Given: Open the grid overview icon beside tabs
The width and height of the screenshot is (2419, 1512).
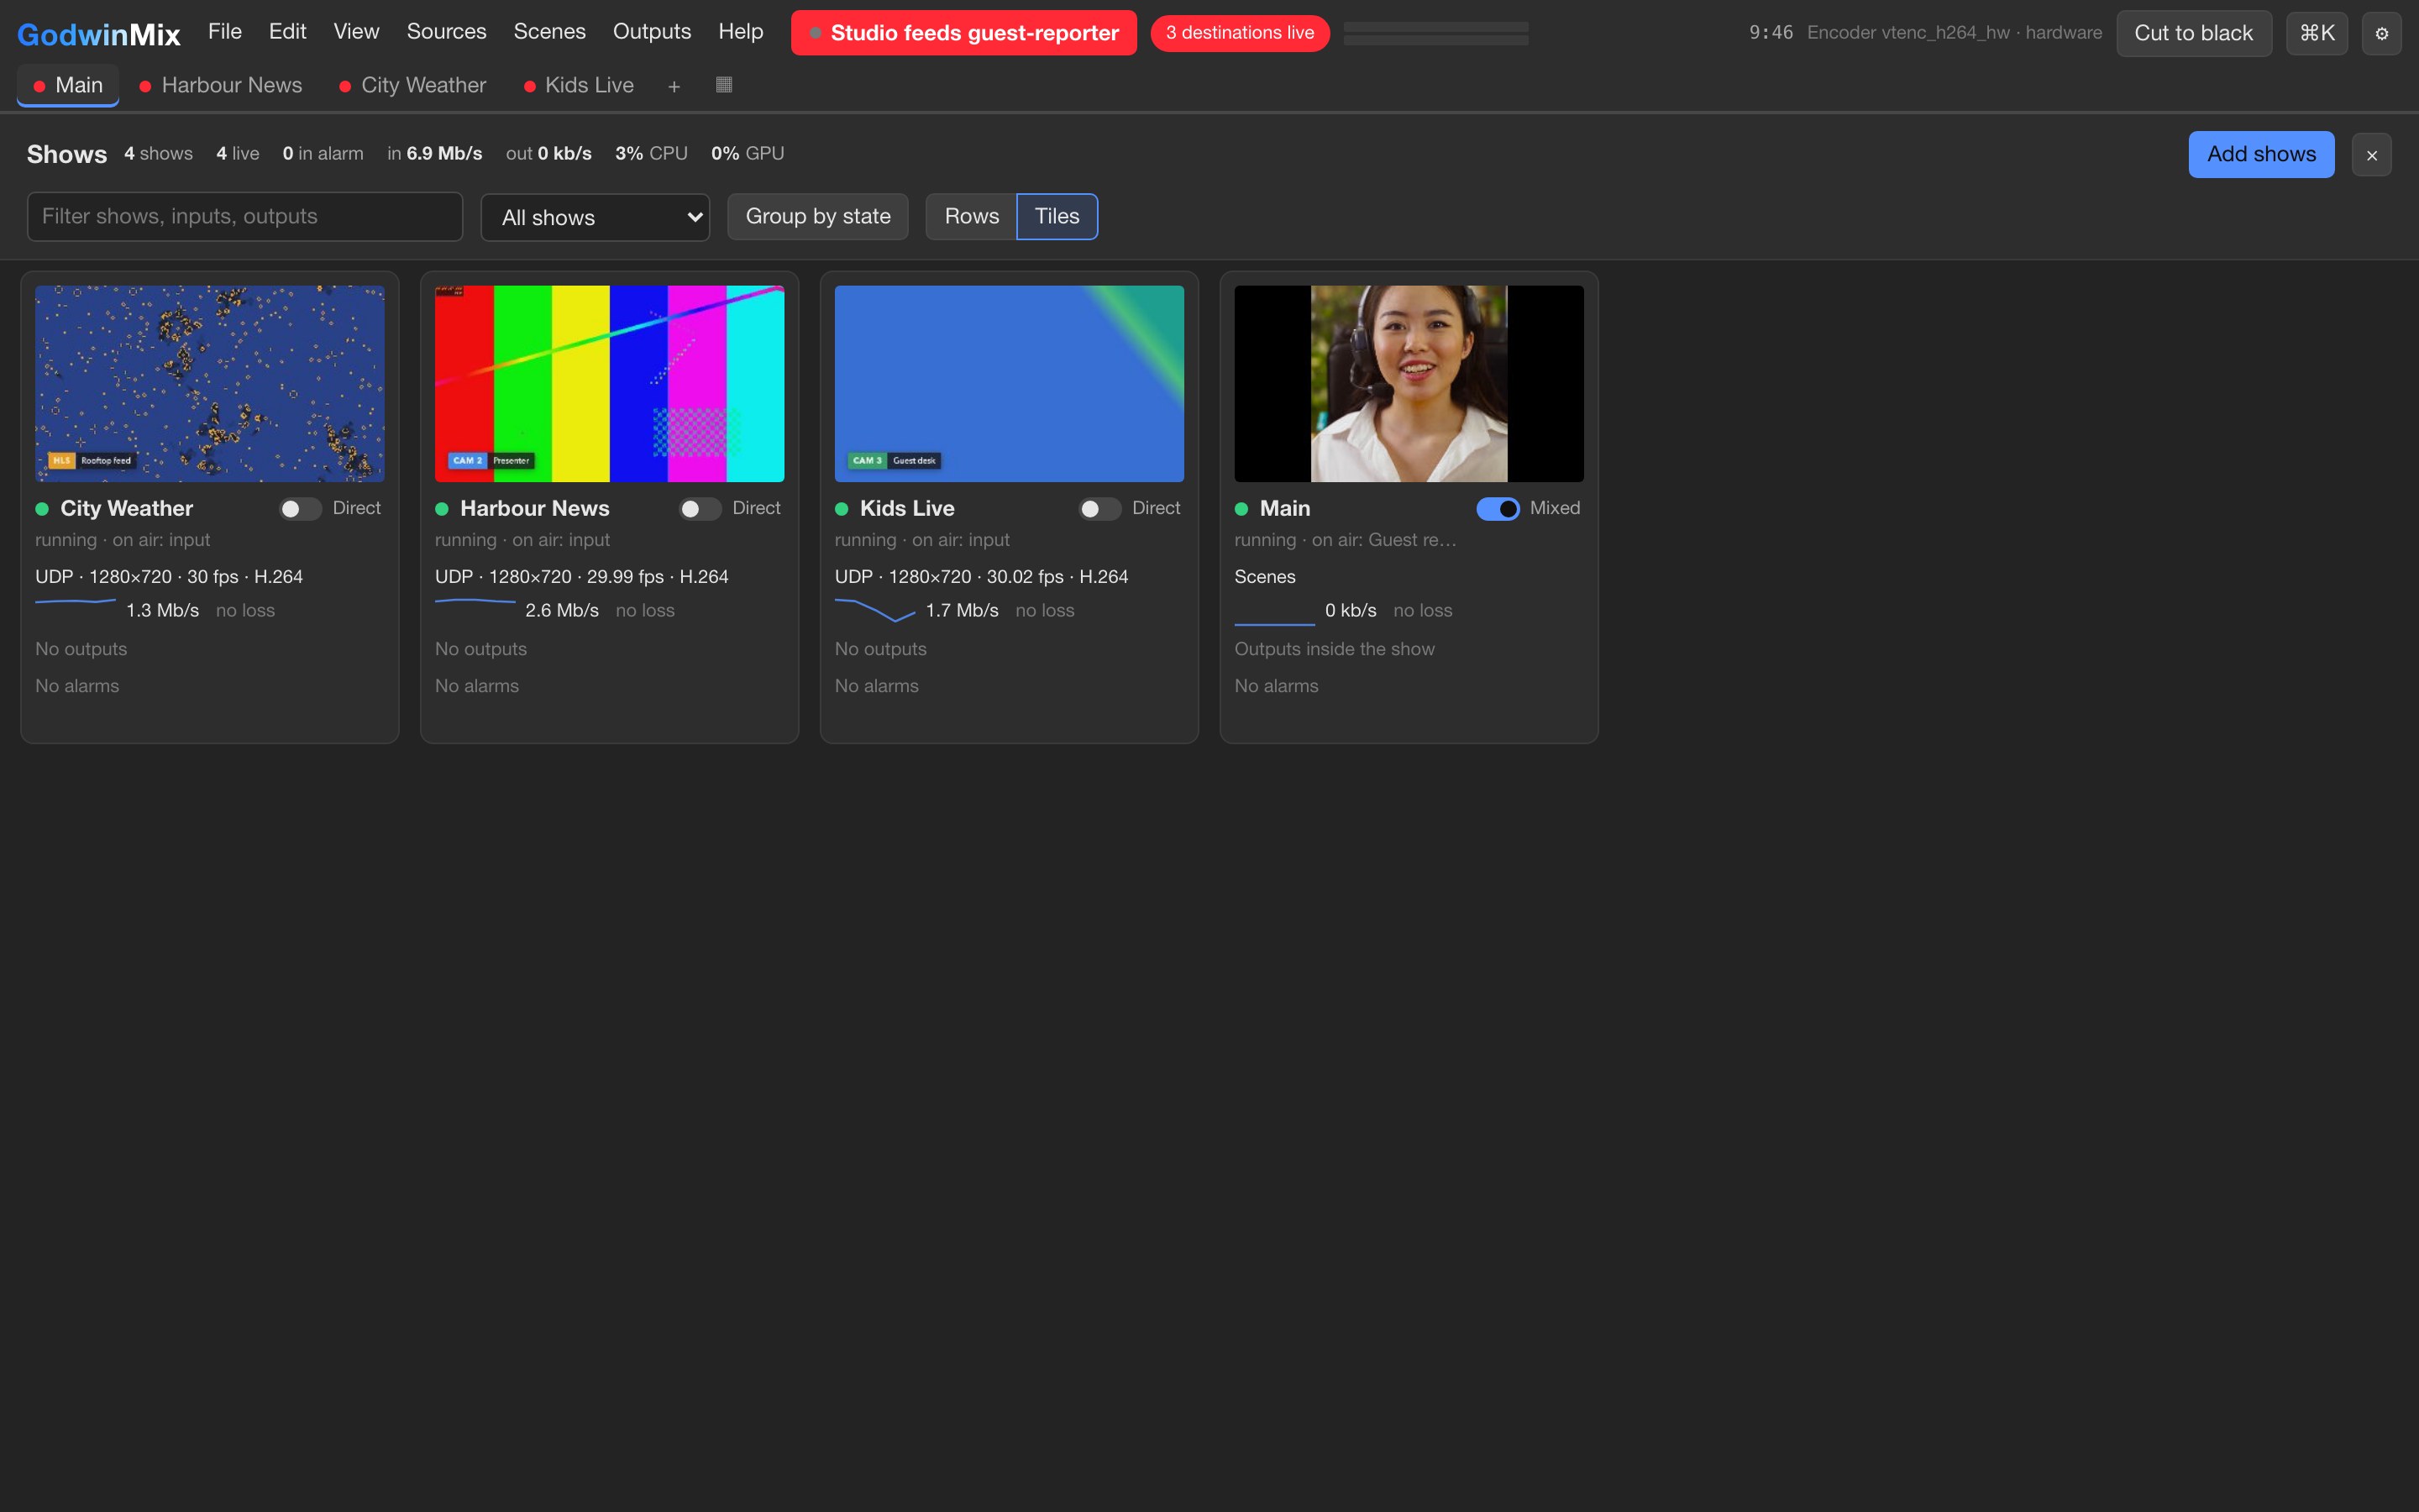Looking at the screenshot, I should [724, 85].
